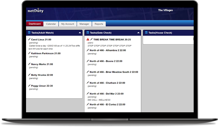Click the netDuty logo
This screenshot has width=218, height=127.
(35, 11)
